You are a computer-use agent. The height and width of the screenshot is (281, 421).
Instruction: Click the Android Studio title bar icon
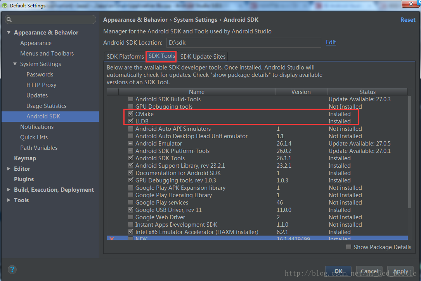pyautogui.click(x=5, y=5)
